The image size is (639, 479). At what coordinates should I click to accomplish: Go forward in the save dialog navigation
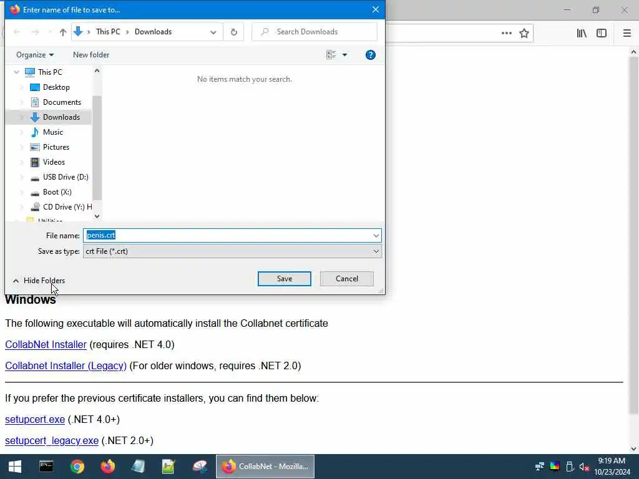click(x=36, y=32)
